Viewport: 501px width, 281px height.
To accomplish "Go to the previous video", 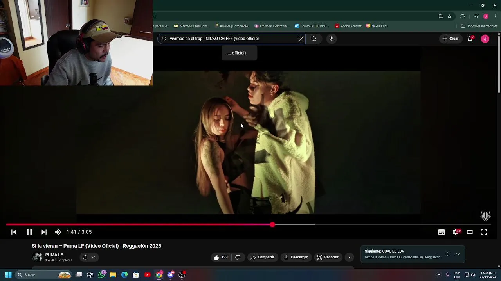I will pos(14,232).
